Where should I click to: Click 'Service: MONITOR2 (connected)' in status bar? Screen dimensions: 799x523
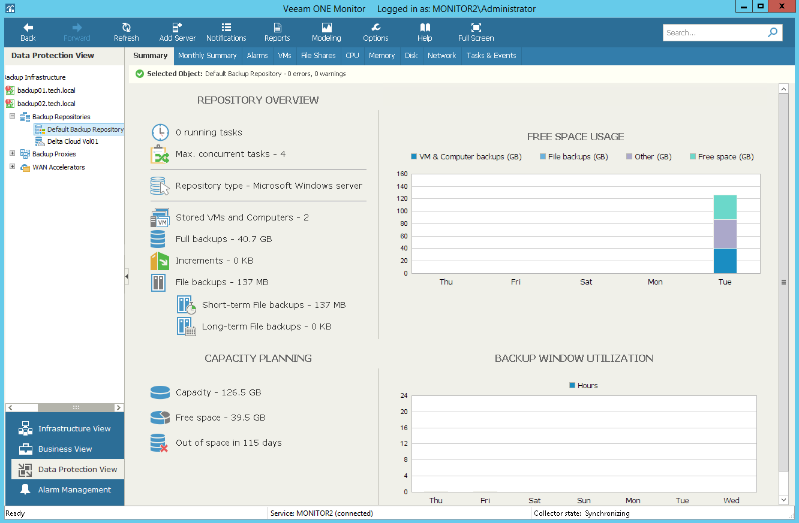click(322, 513)
